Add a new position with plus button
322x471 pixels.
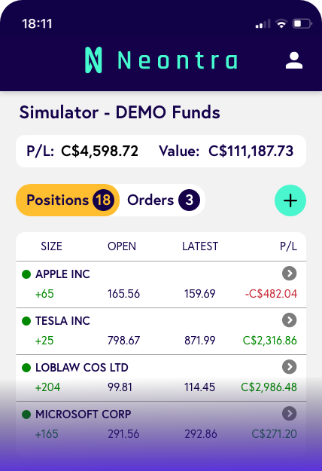pos(290,200)
